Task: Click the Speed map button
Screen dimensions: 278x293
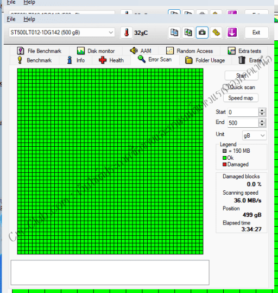Action: [241, 98]
